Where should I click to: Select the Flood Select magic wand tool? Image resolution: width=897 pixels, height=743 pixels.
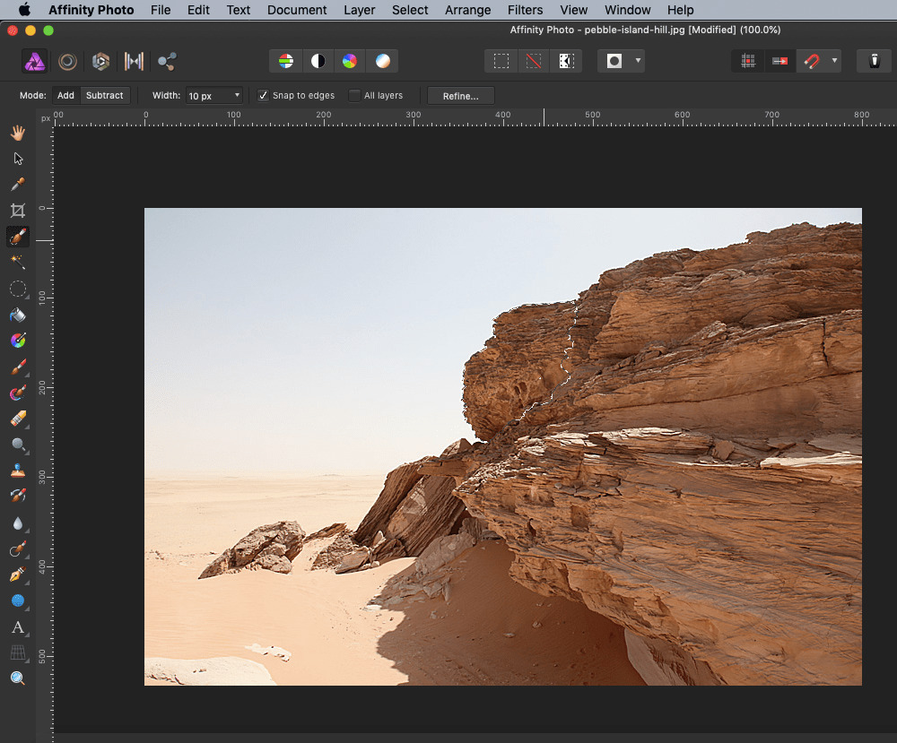[17, 262]
